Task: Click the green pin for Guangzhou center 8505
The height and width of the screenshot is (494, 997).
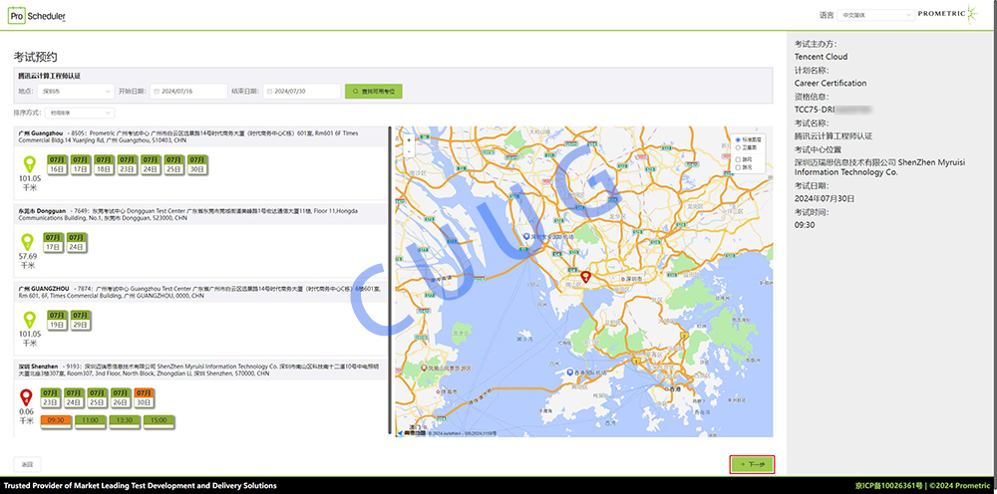Action: click(x=29, y=164)
